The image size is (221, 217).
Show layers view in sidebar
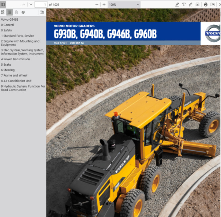[x=23, y=12]
